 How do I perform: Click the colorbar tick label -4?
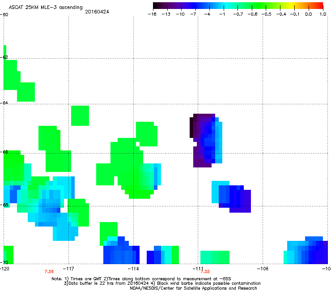[x=207, y=14]
